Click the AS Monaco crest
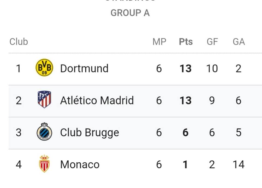The width and height of the screenshot is (262, 188). tap(44, 164)
